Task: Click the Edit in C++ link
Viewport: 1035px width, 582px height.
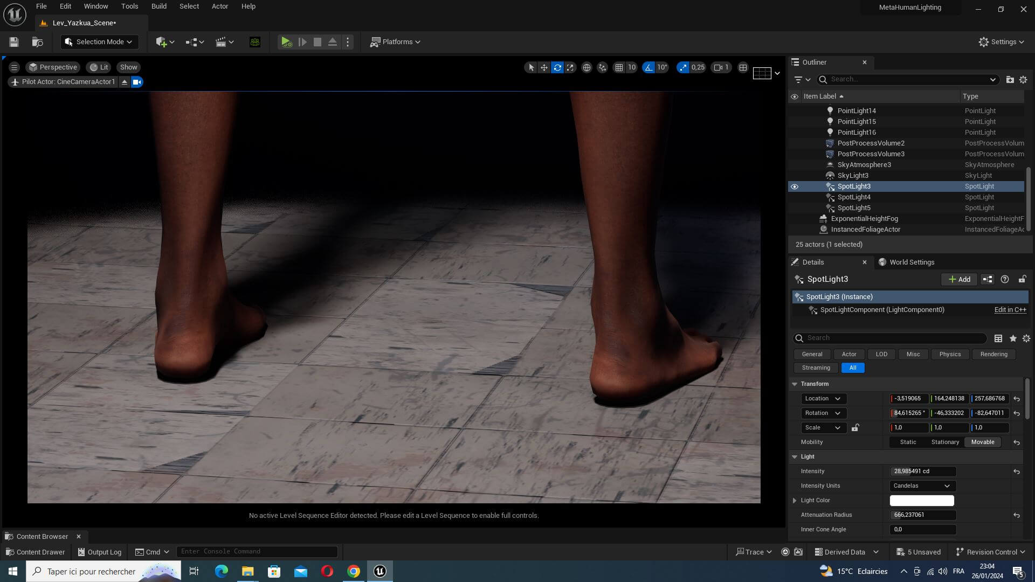Action: (x=1010, y=310)
